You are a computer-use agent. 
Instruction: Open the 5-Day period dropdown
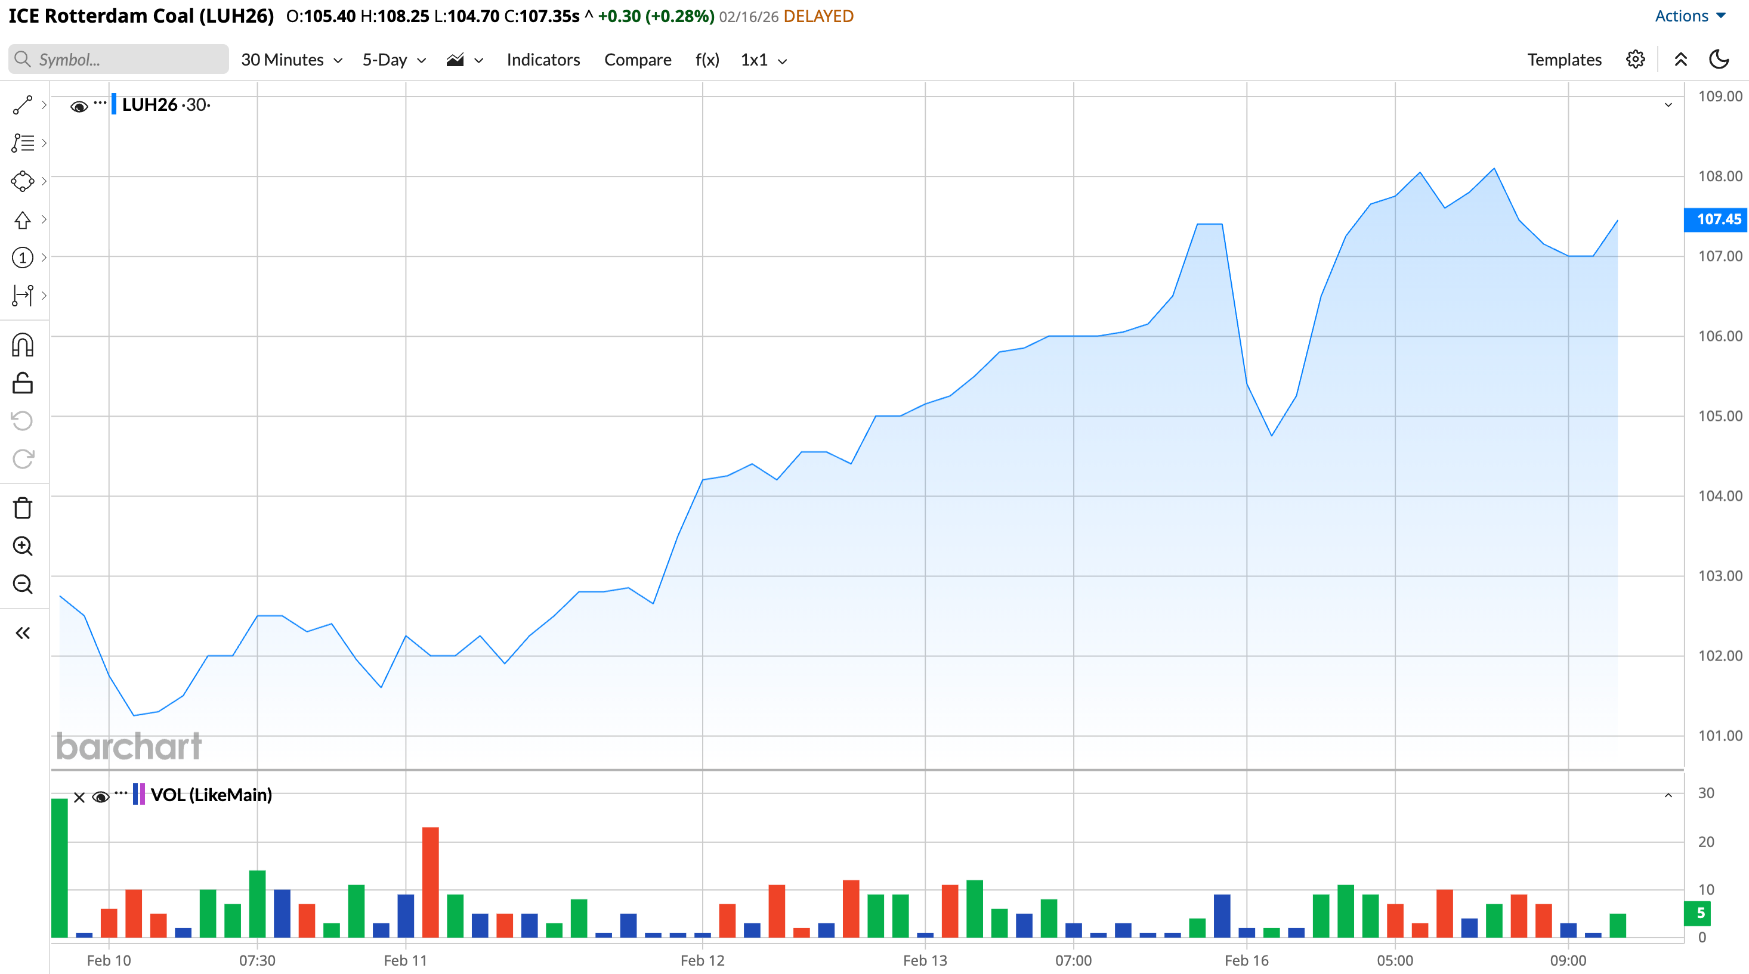pyautogui.click(x=394, y=60)
